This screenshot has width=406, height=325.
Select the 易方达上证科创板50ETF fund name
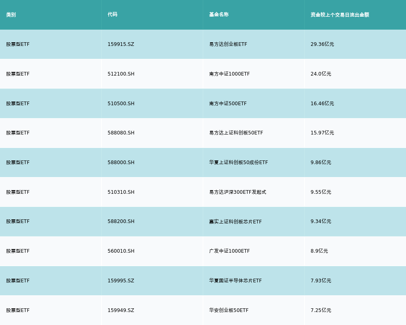click(235, 133)
